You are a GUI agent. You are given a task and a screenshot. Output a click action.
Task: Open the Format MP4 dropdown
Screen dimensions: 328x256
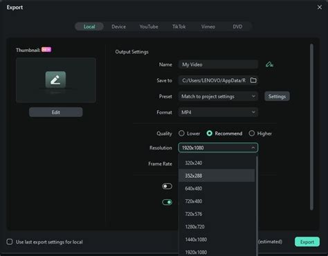click(218, 112)
